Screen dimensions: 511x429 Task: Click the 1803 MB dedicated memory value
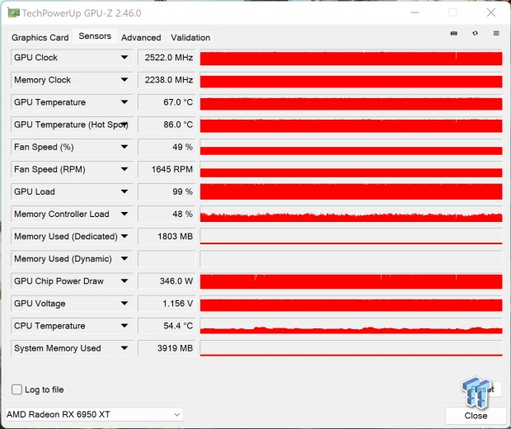click(x=166, y=237)
